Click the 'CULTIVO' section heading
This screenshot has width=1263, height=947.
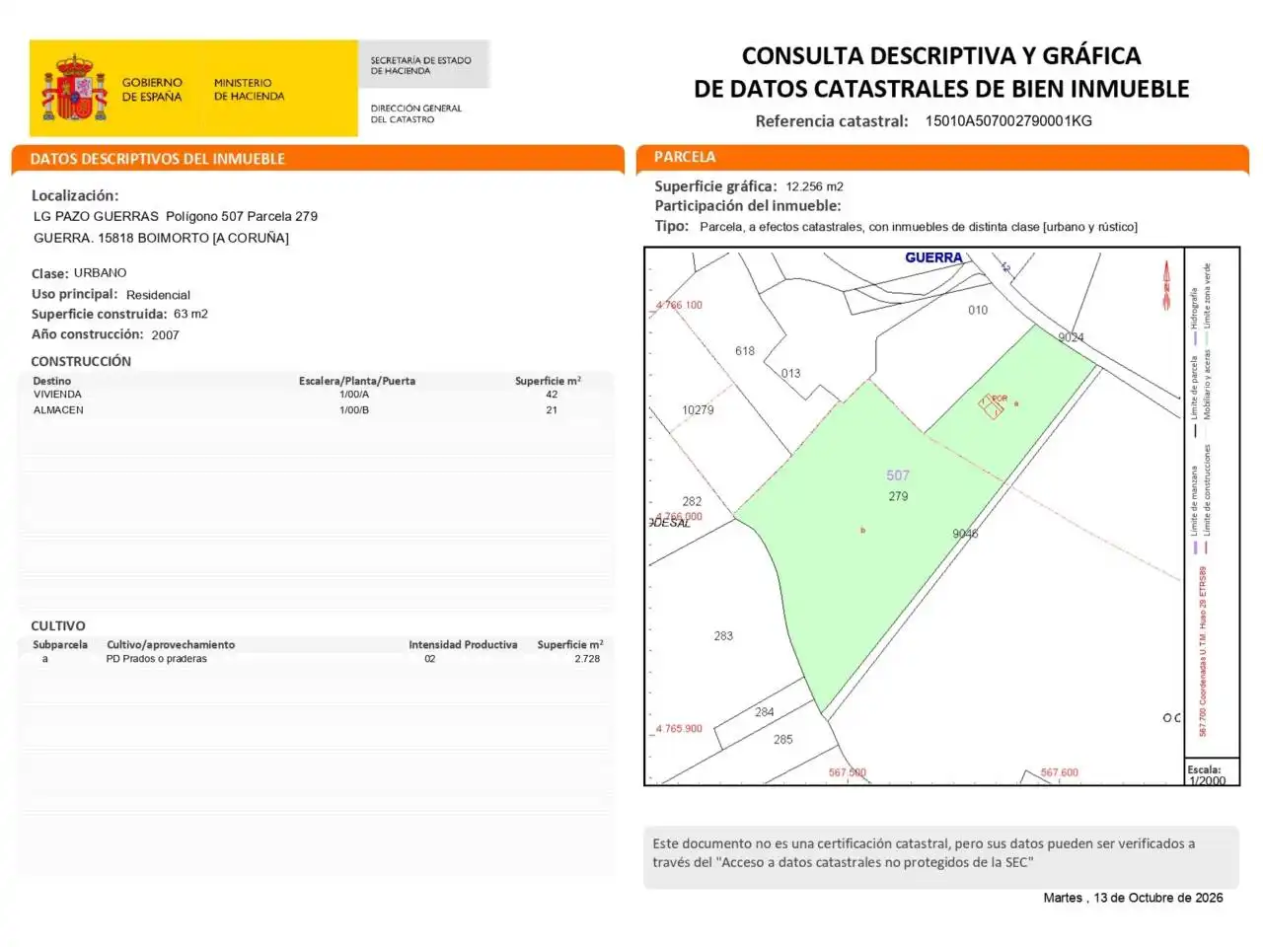point(58,626)
